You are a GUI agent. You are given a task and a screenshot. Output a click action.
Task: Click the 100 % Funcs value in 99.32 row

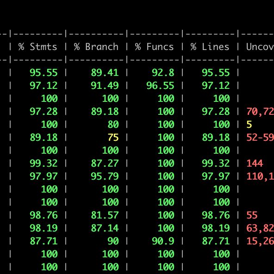[166, 163]
